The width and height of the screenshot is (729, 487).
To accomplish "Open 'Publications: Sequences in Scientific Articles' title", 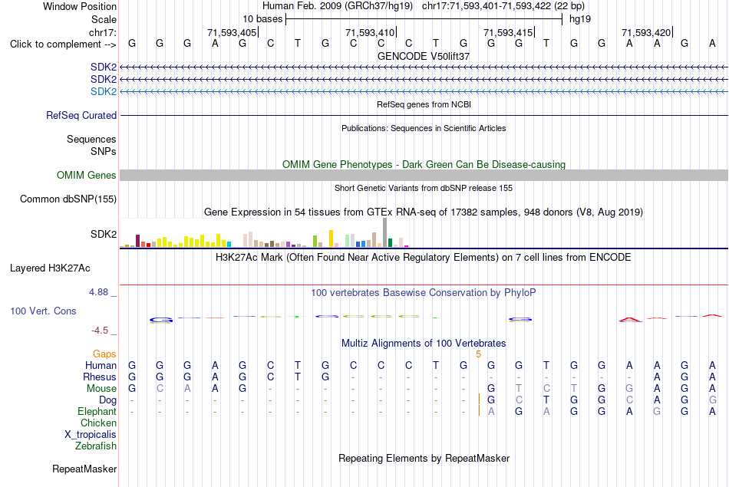I will [x=424, y=128].
